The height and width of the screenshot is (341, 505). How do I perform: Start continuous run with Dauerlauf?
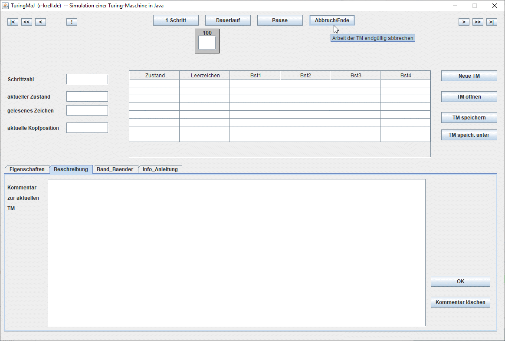click(228, 20)
